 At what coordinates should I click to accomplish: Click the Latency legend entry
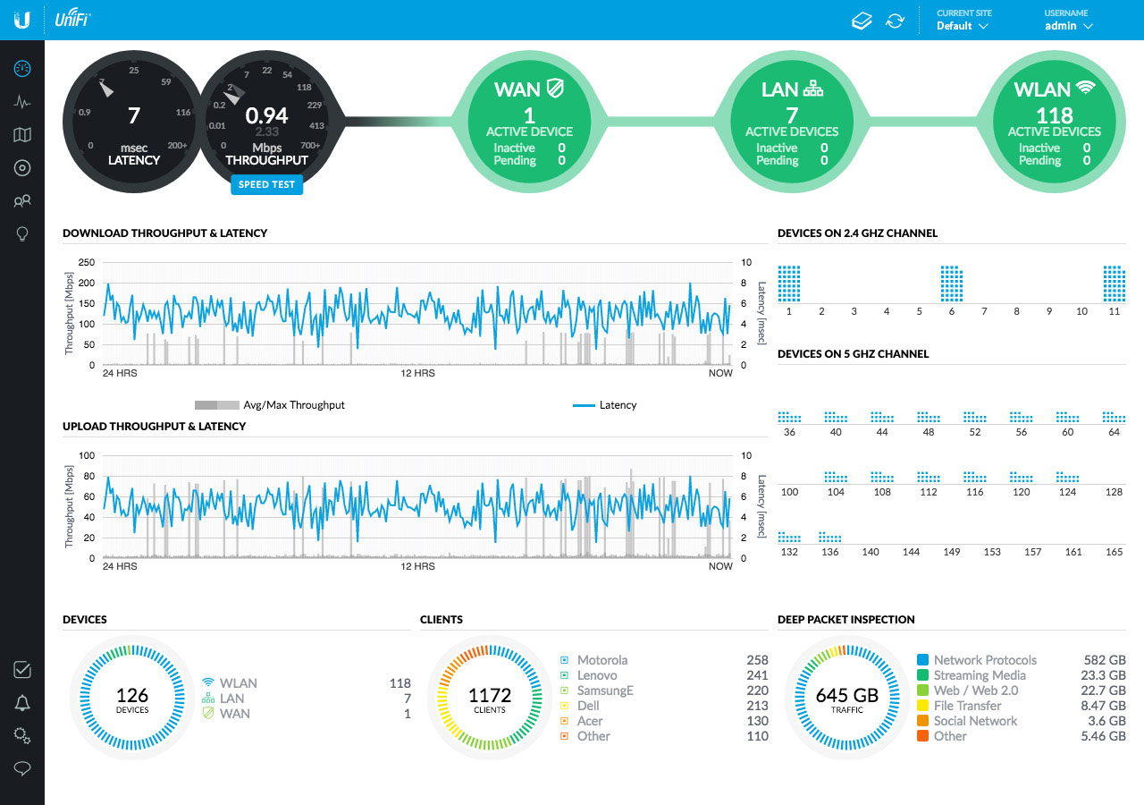click(604, 405)
